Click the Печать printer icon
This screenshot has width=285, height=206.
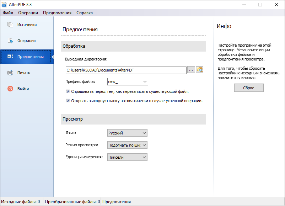click(x=10, y=73)
